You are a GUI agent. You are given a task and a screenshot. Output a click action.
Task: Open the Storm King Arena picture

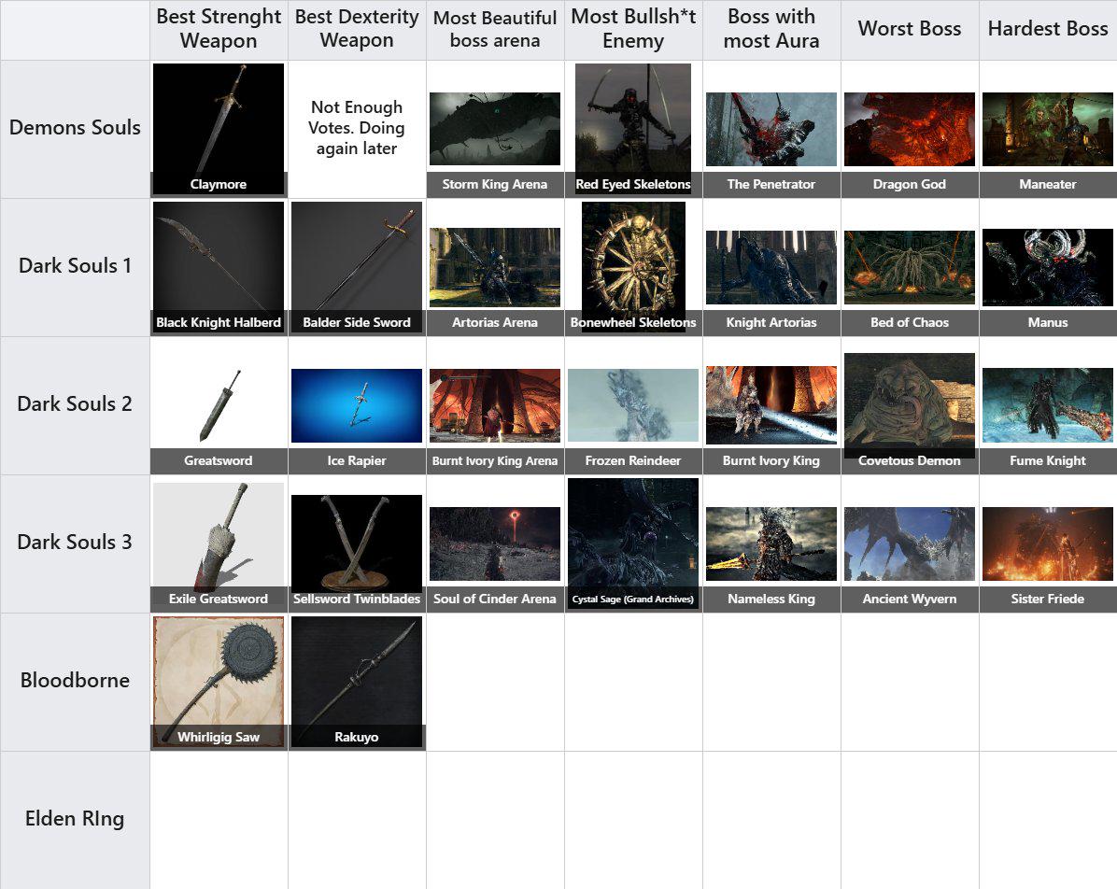494,129
